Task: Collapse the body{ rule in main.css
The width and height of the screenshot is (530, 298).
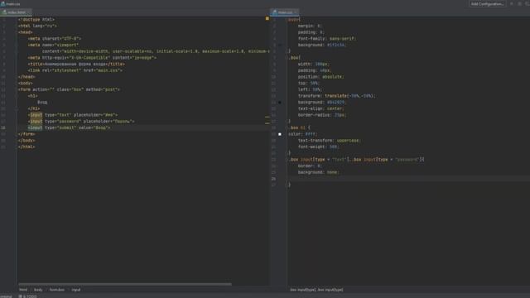Action: tap(287, 20)
